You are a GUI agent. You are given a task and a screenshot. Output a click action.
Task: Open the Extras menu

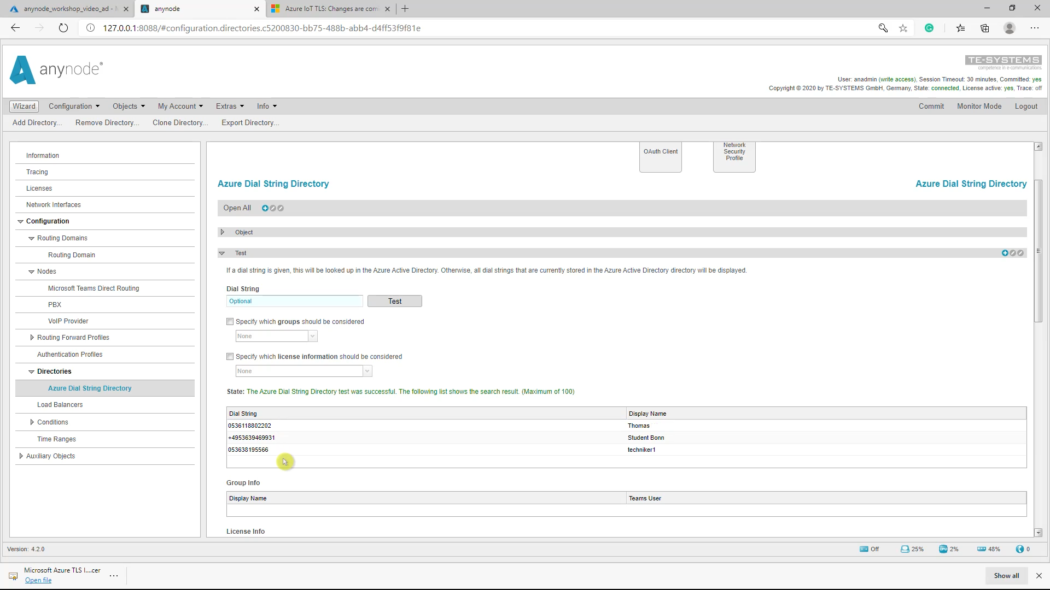(x=230, y=106)
